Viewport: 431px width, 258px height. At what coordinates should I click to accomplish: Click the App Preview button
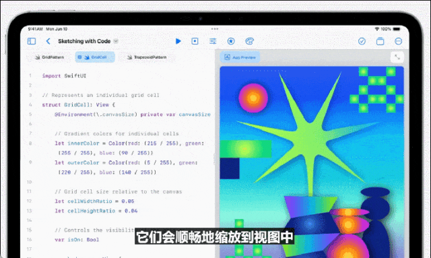click(x=240, y=57)
